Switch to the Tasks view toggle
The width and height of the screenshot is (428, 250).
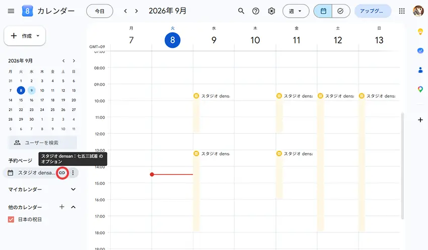[341, 11]
